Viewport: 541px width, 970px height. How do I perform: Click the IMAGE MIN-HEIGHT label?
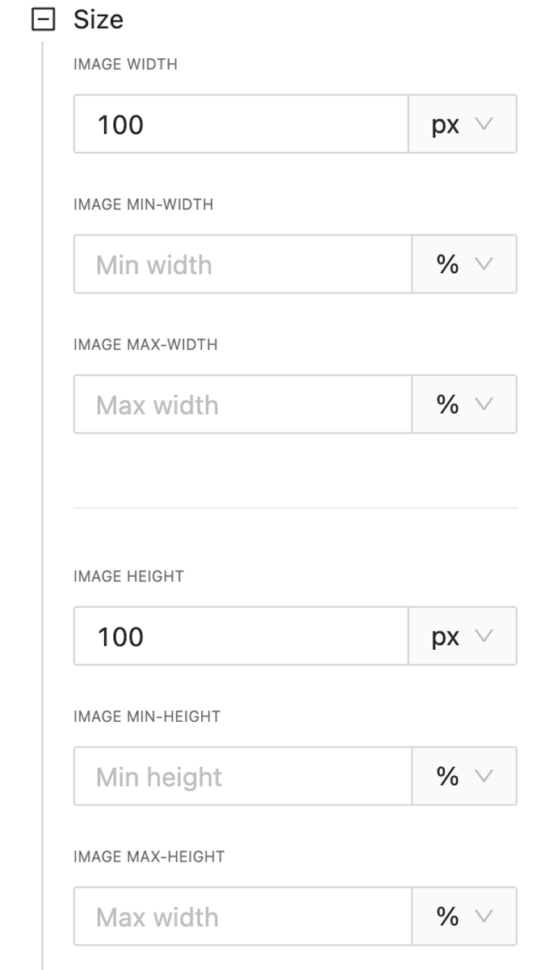coord(146,717)
